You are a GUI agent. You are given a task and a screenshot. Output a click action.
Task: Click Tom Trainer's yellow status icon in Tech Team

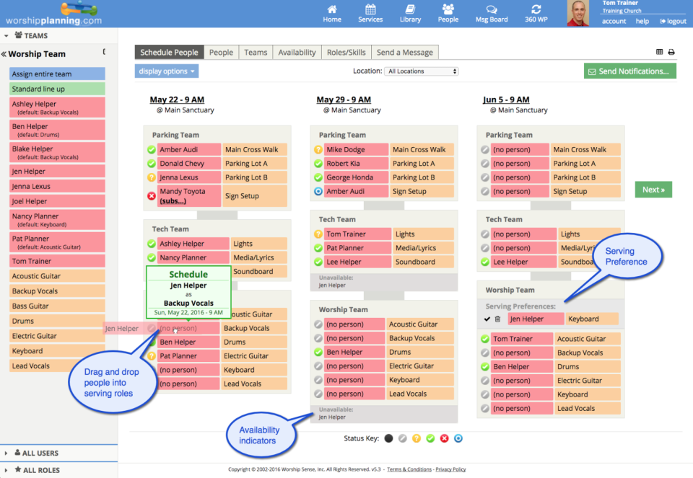tap(318, 234)
